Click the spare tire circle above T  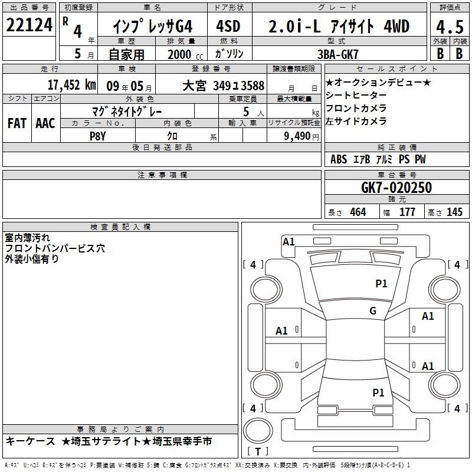click(258, 431)
